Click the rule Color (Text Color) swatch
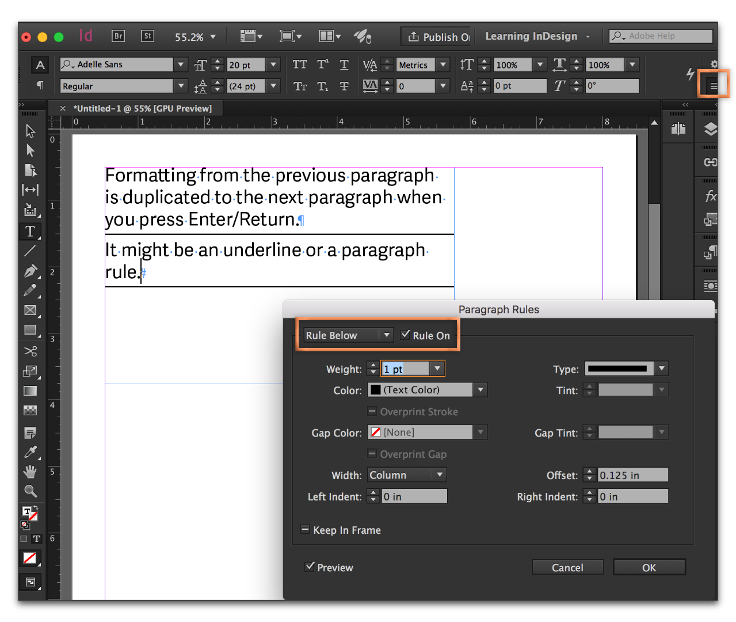Image resolution: width=736 pixels, height=622 pixels. (x=376, y=390)
